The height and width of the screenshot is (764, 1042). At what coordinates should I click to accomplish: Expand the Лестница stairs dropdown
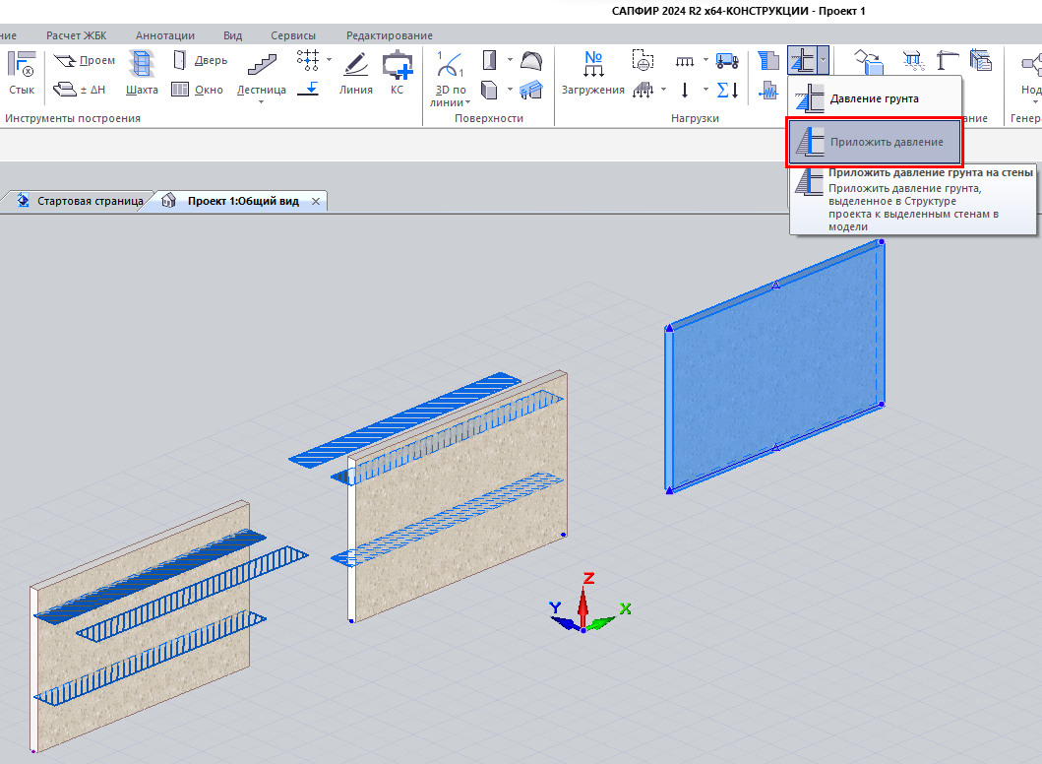262,101
